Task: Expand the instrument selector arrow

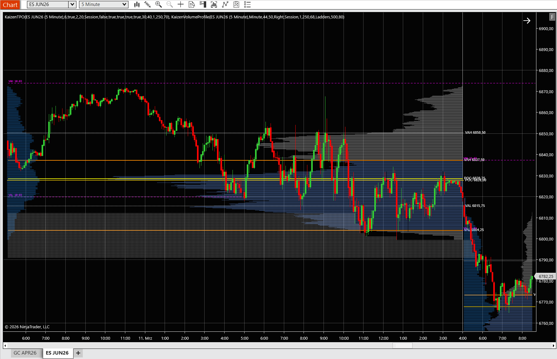Action: point(72,4)
